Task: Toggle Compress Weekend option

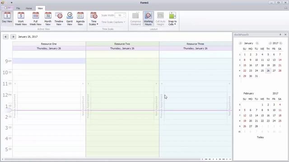Action: click(135, 19)
